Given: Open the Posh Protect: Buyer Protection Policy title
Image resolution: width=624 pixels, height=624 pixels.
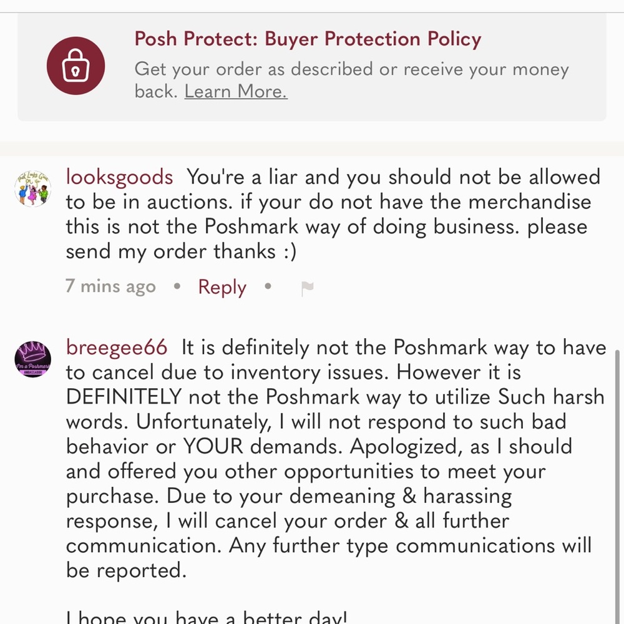Looking at the screenshot, I should [308, 39].
